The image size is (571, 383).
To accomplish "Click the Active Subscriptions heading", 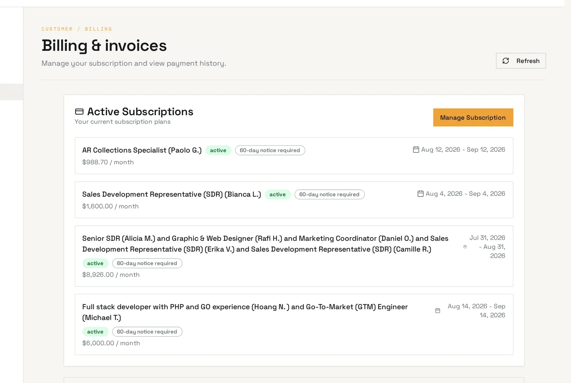I will tap(140, 112).
